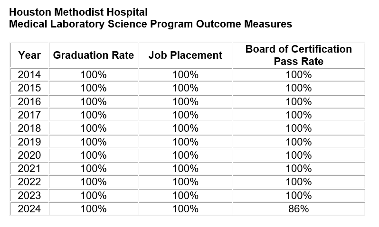The width and height of the screenshot is (379, 227).
Task: Select the Year column header
Action: click(x=29, y=55)
